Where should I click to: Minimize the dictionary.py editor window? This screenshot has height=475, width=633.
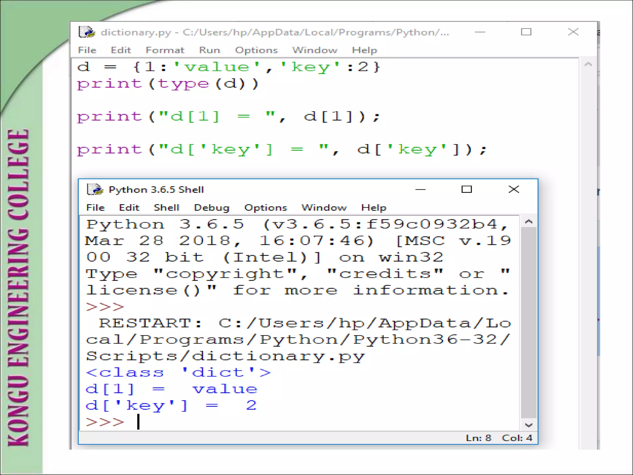[480, 32]
